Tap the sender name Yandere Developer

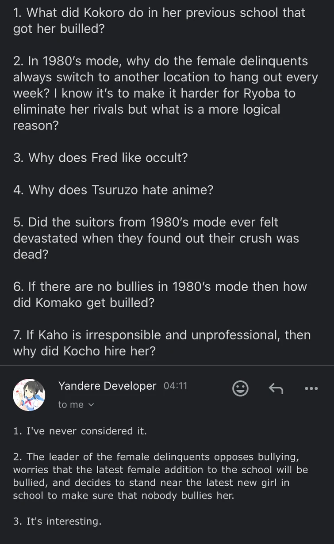107,386
